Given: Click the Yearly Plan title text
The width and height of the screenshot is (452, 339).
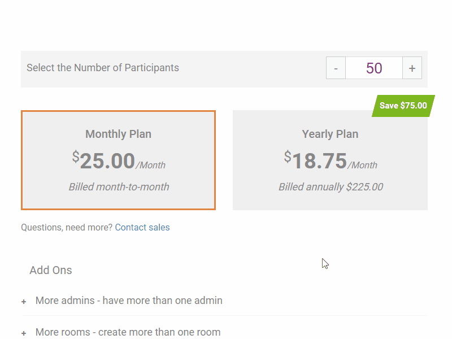Looking at the screenshot, I should (330, 134).
